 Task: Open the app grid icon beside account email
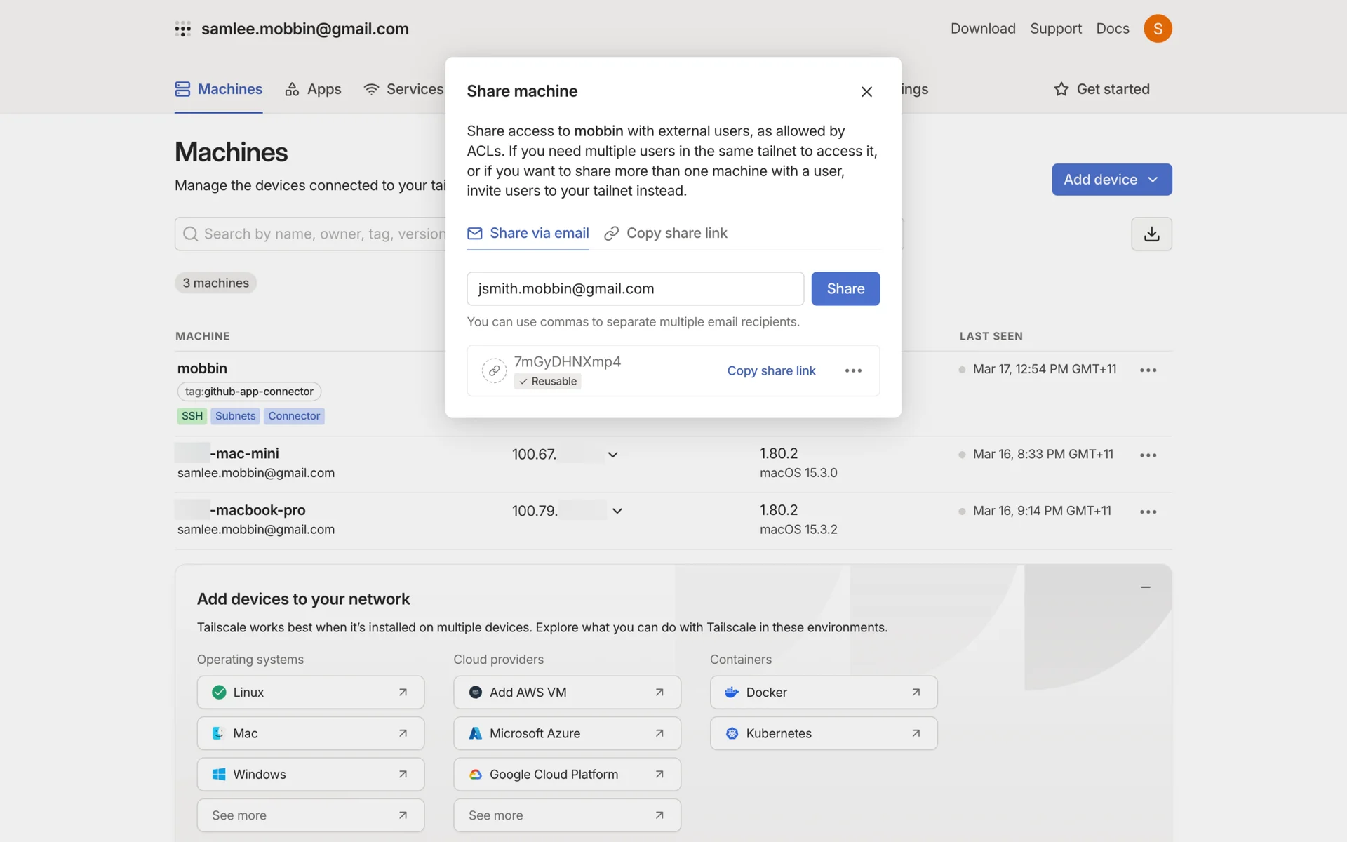(182, 29)
